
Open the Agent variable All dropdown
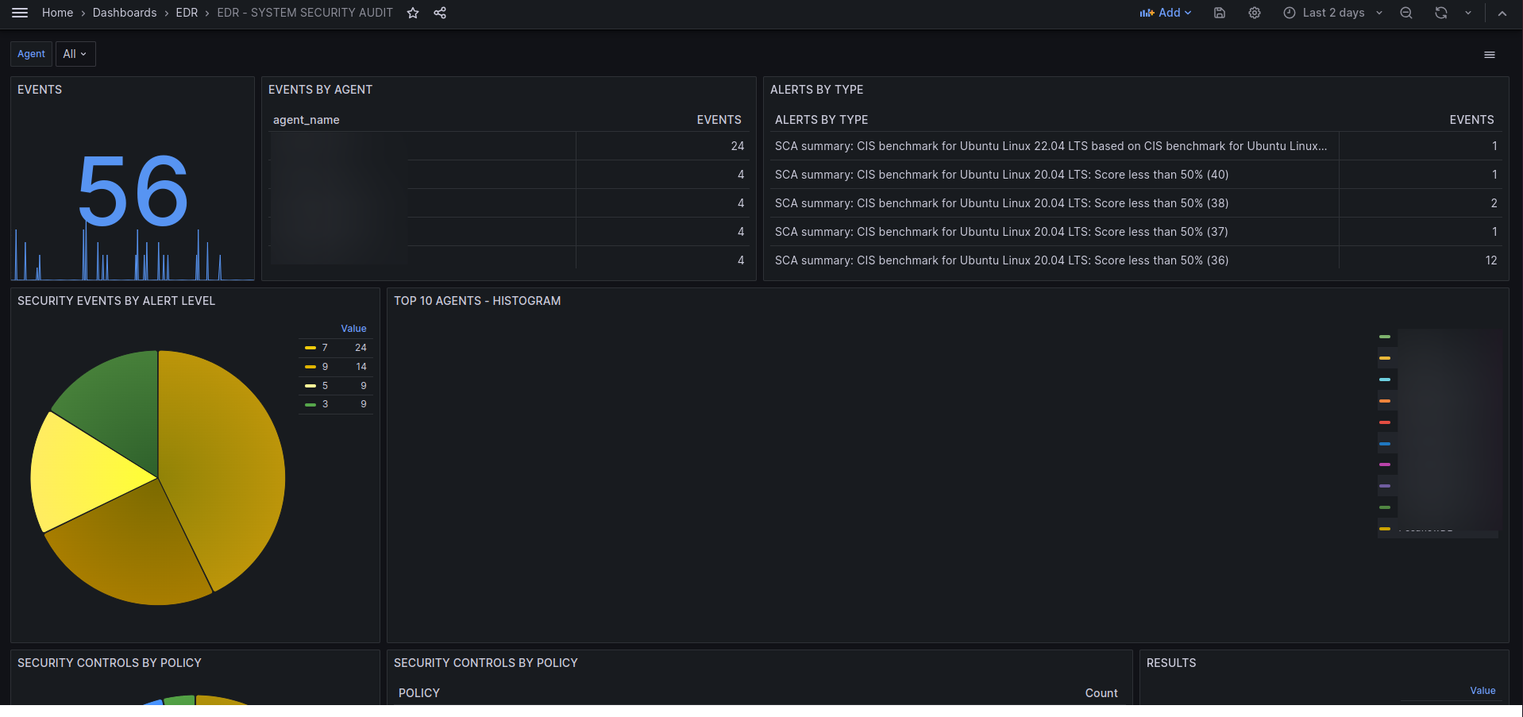(x=75, y=54)
